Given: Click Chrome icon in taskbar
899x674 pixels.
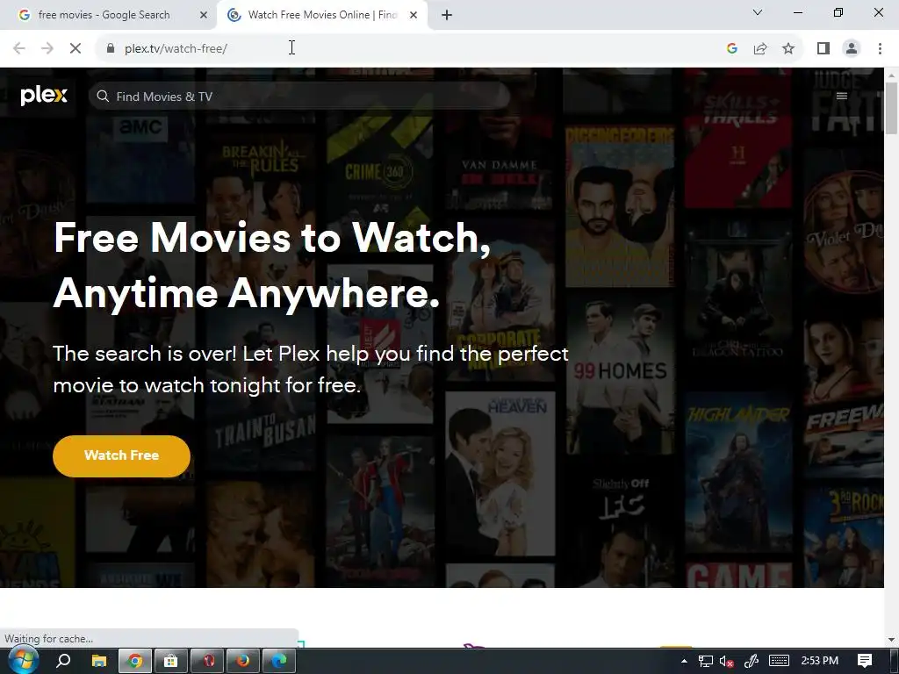Looking at the screenshot, I should [x=135, y=661].
